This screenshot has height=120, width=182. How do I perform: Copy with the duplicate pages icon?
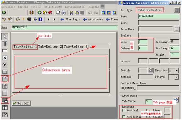click(x=77, y=12)
